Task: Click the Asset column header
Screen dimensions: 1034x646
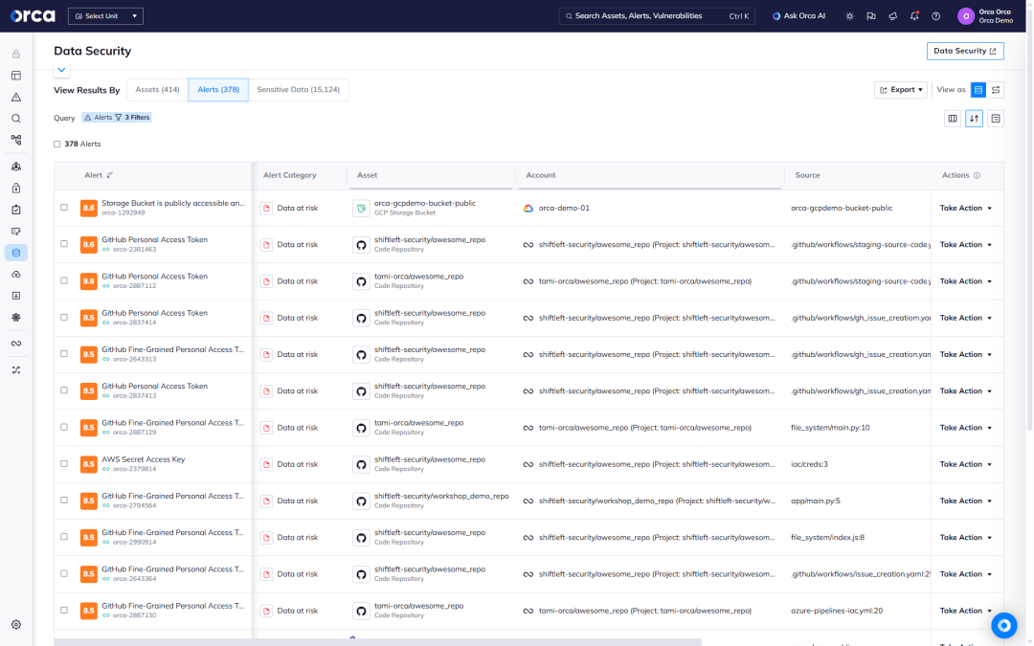Action: tap(367, 175)
